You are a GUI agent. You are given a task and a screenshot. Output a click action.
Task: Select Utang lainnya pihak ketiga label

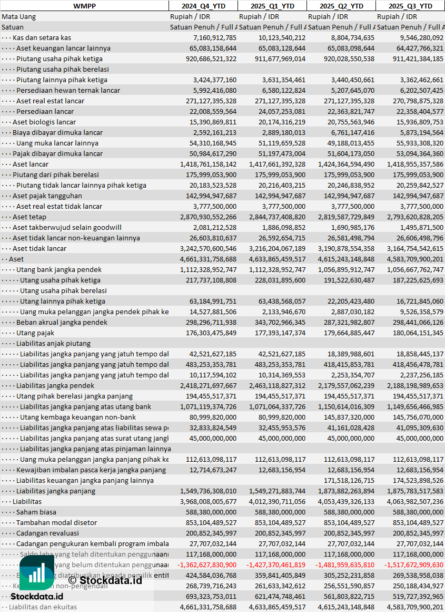coord(62,302)
